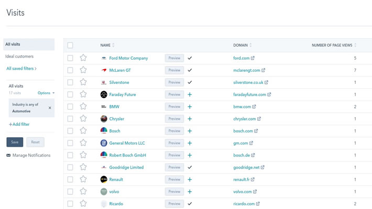Click the Reset button
372x209 pixels.
[x=35, y=142]
